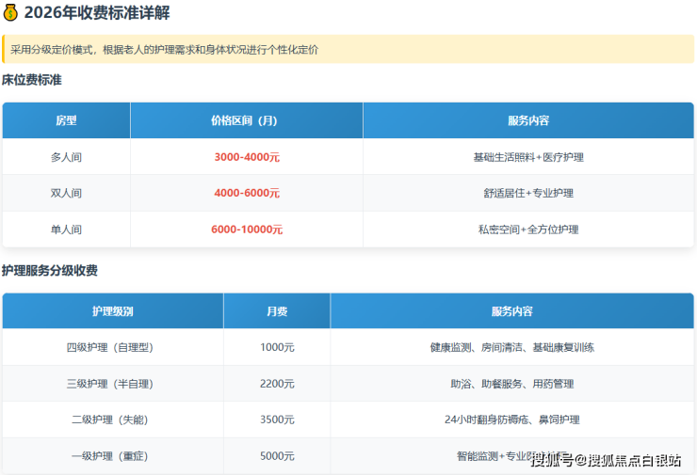Viewport: 697px width, 475px height.
Task: Click the 2200元 monthly fee cell
Action: (x=277, y=384)
